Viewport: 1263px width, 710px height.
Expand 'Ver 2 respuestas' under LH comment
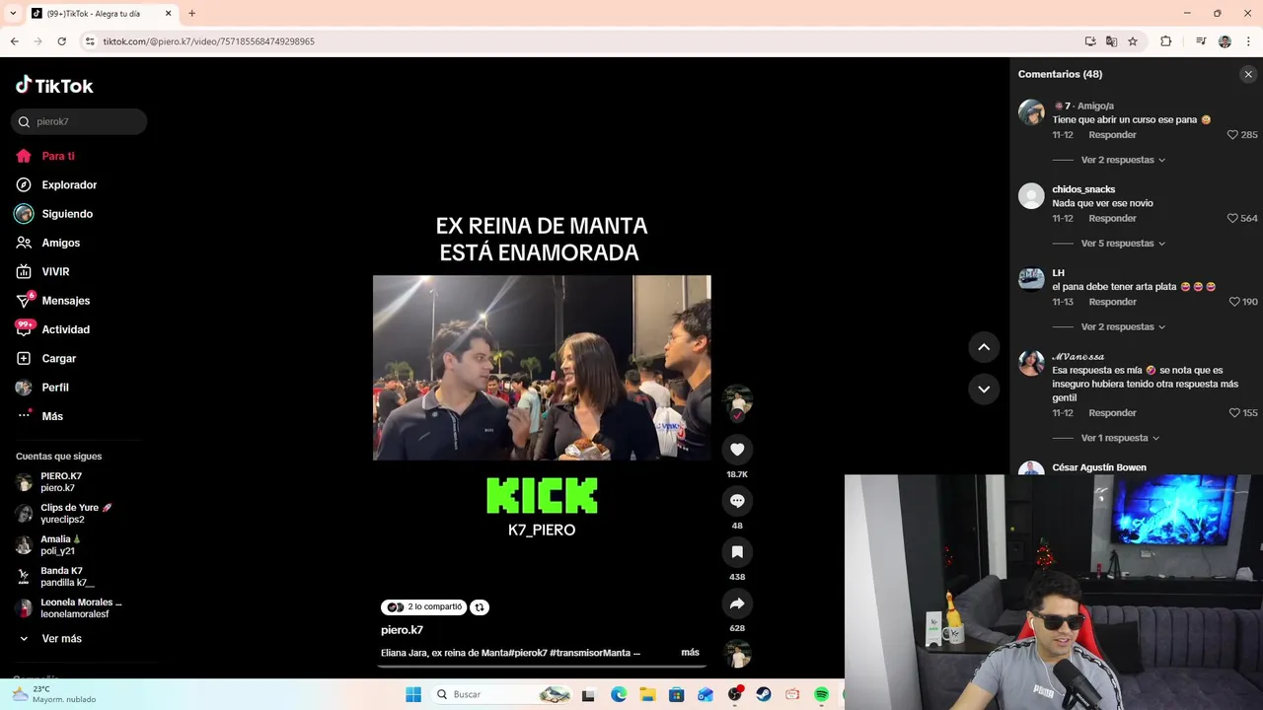pyautogui.click(x=1123, y=327)
